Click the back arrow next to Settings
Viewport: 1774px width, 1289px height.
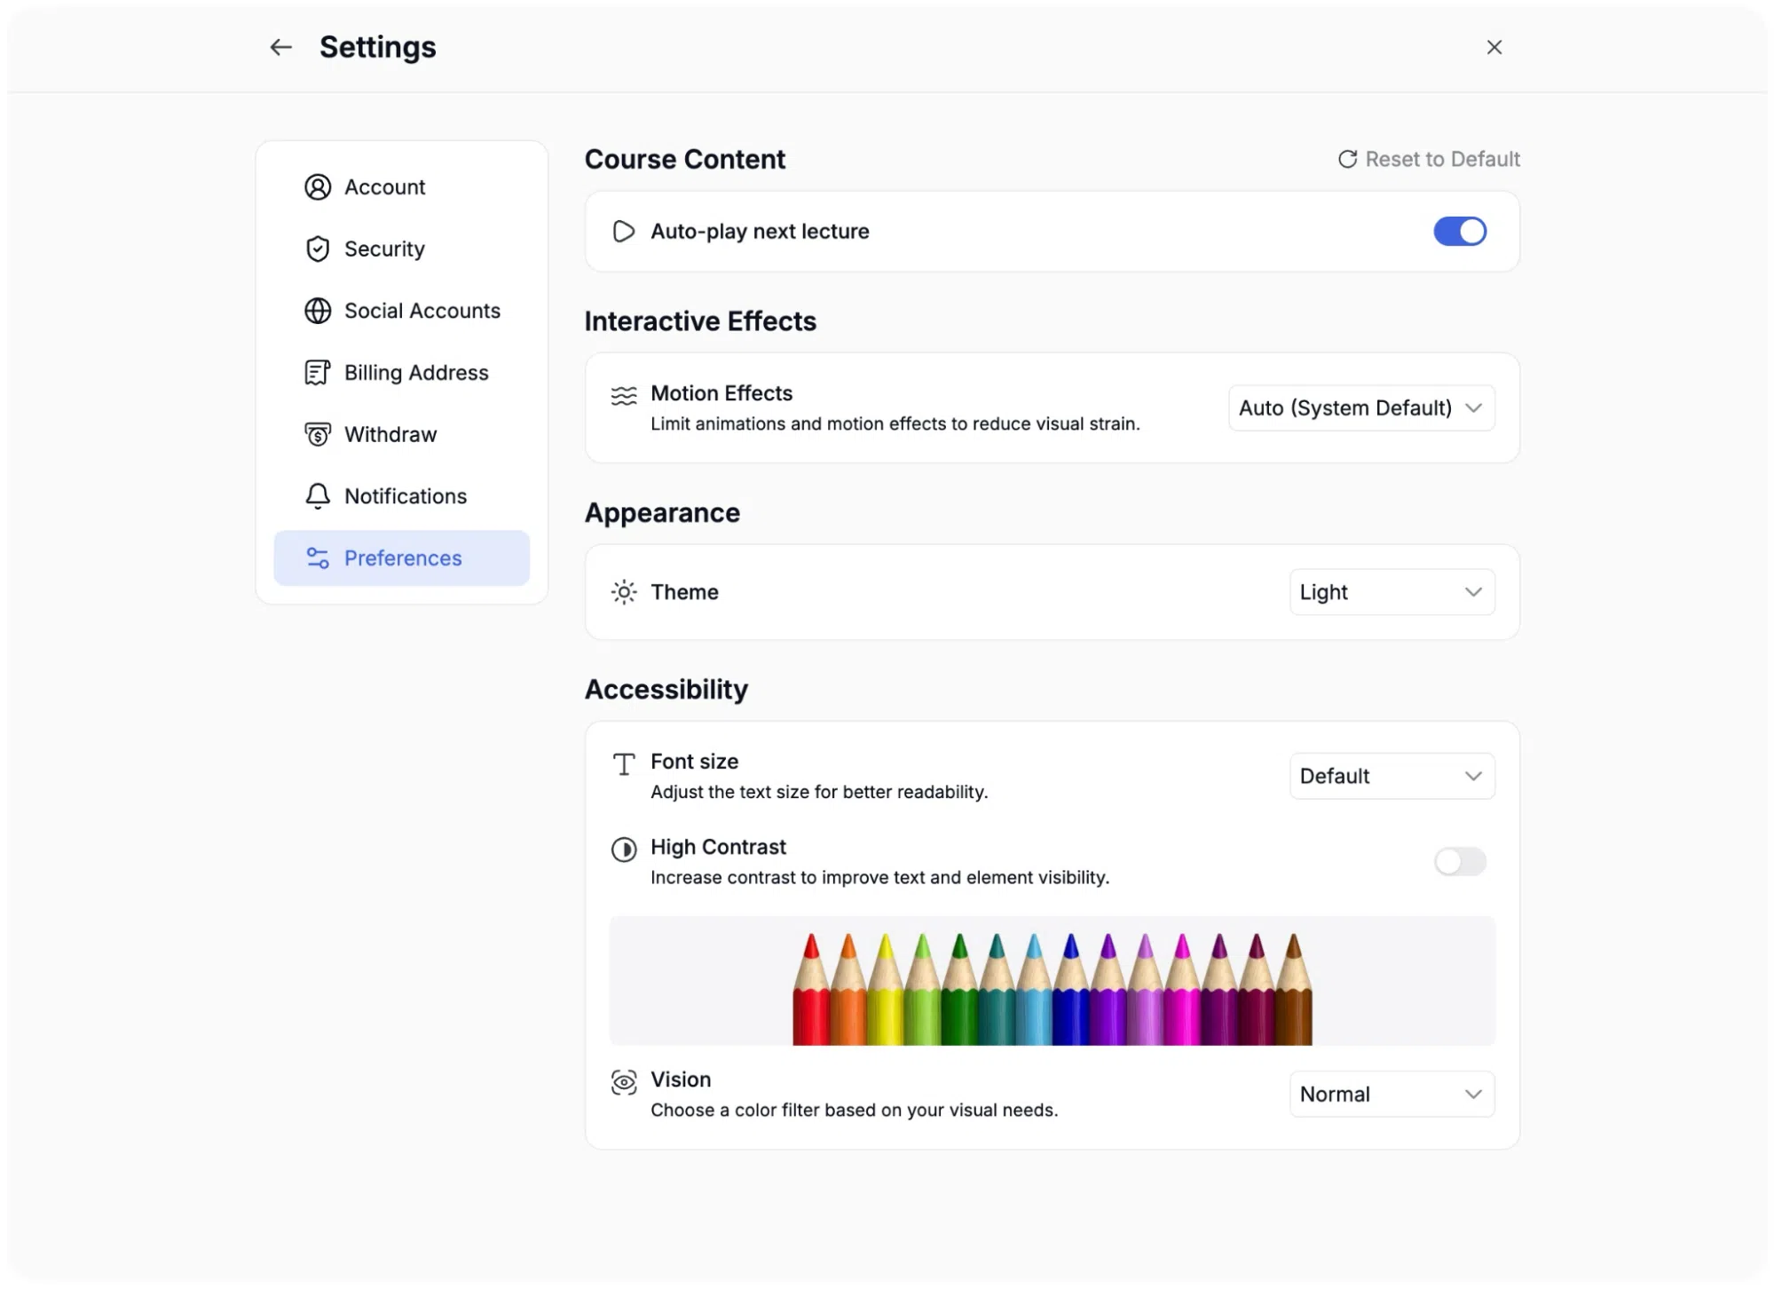click(x=280, y=47)
